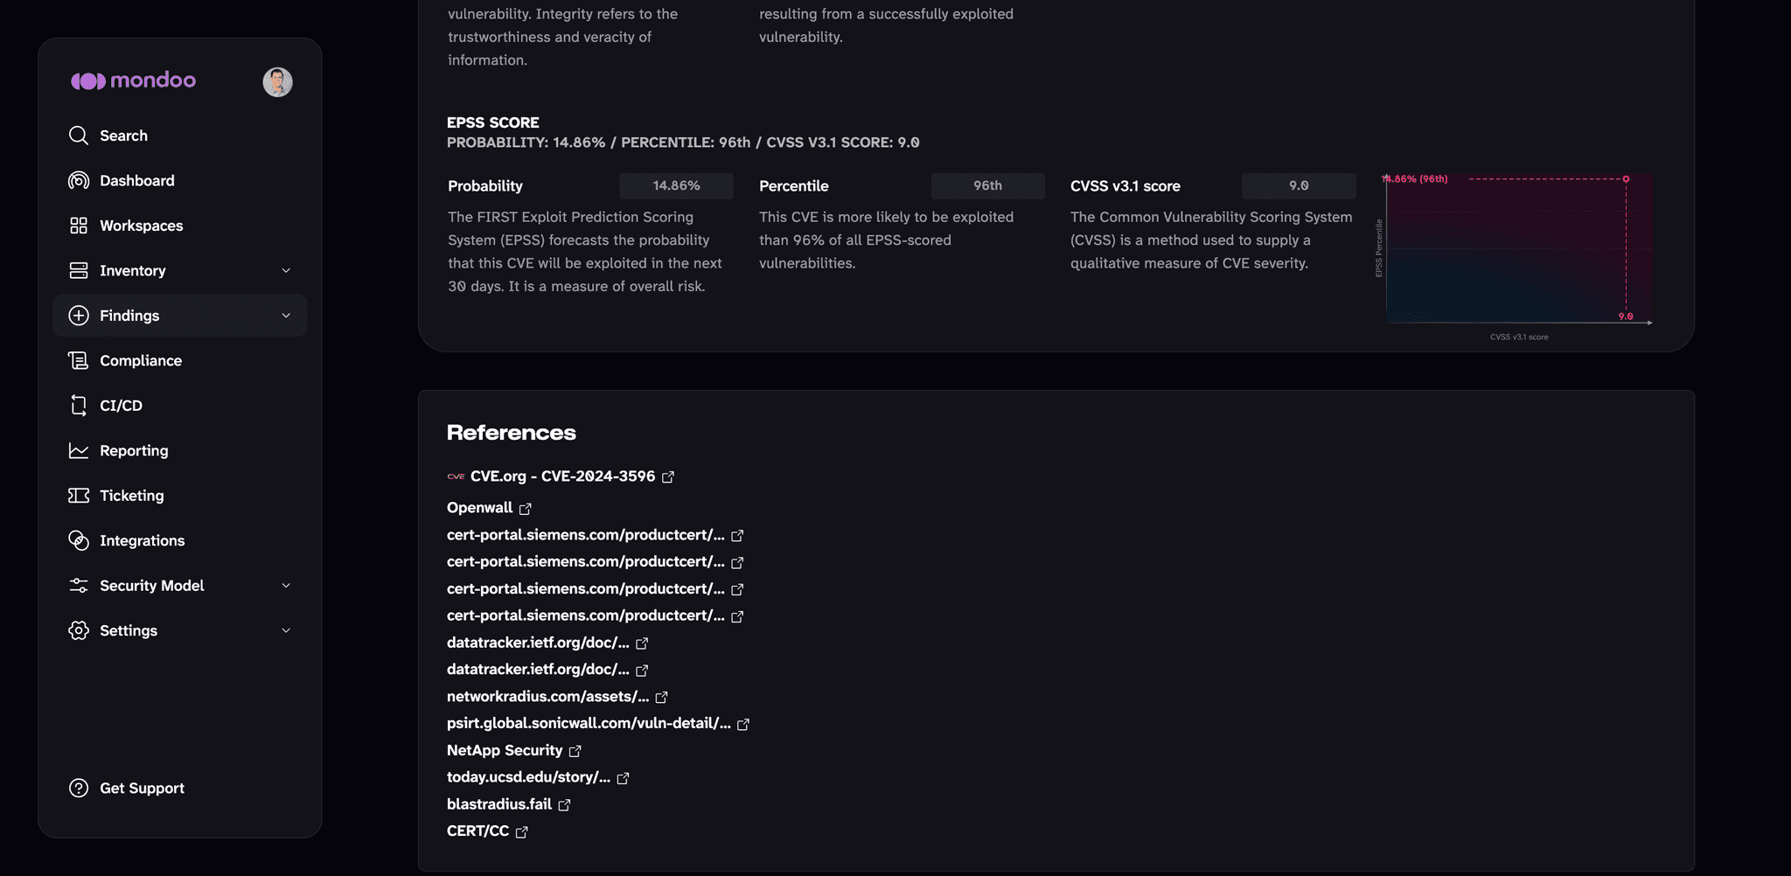Viewport: 1791px width, 876px height.
Task: Click the EPSS chart data point marker
Action: (1626, 179)
